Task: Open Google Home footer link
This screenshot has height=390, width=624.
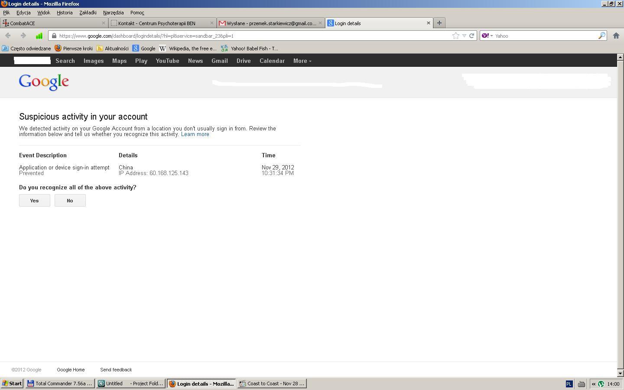Action: click(71, 370)
